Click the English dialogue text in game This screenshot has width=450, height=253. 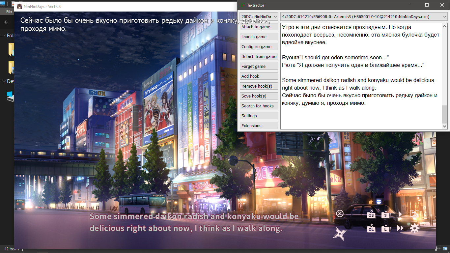coord(194,222)
